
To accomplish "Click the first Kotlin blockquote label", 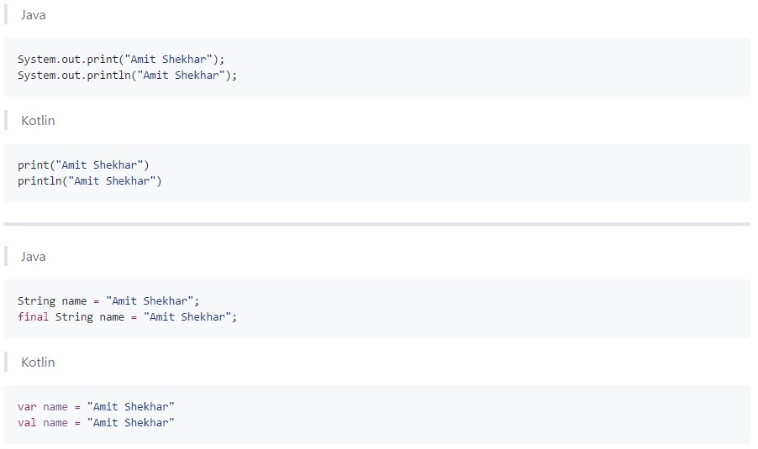I will point(38,120).
